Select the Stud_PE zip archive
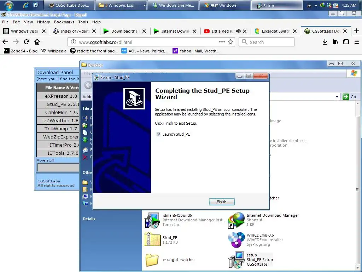 pyautogui.click(x=161, y=239)
